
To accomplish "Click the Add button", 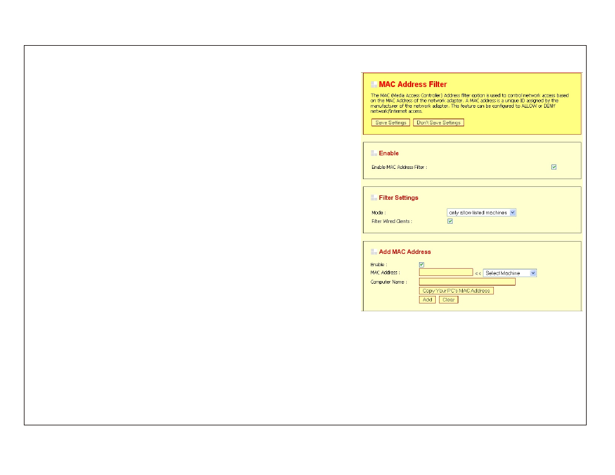I will (x=427, y=300).
